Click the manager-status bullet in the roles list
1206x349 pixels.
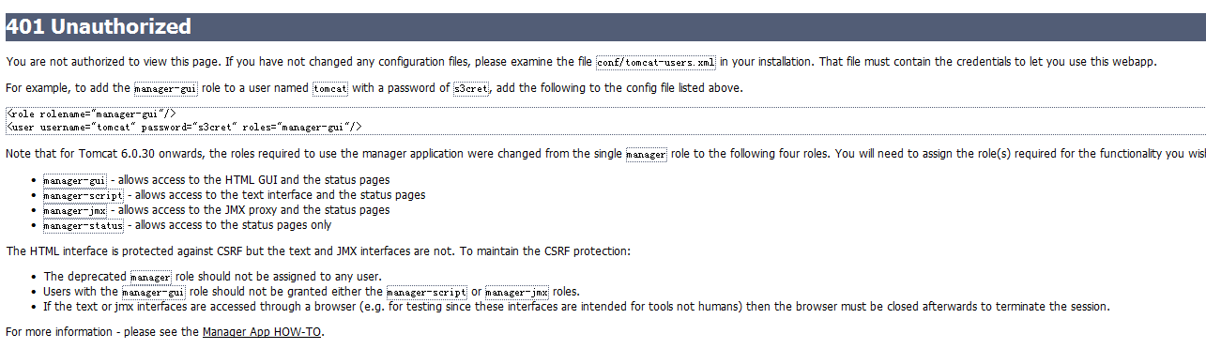187,225
